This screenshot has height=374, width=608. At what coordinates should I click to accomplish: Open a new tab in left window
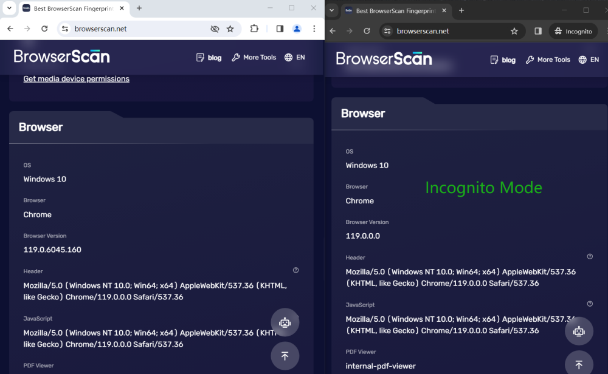[x=139, y=8]
